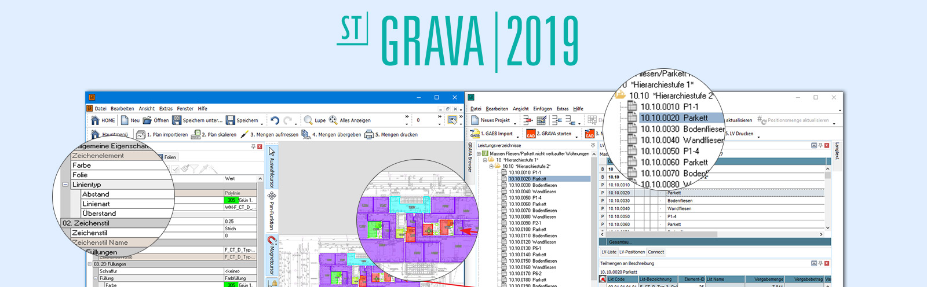
Task: Collapse 10 "Hierarchiestufe 1" node
Action: [x=485, y=160]
